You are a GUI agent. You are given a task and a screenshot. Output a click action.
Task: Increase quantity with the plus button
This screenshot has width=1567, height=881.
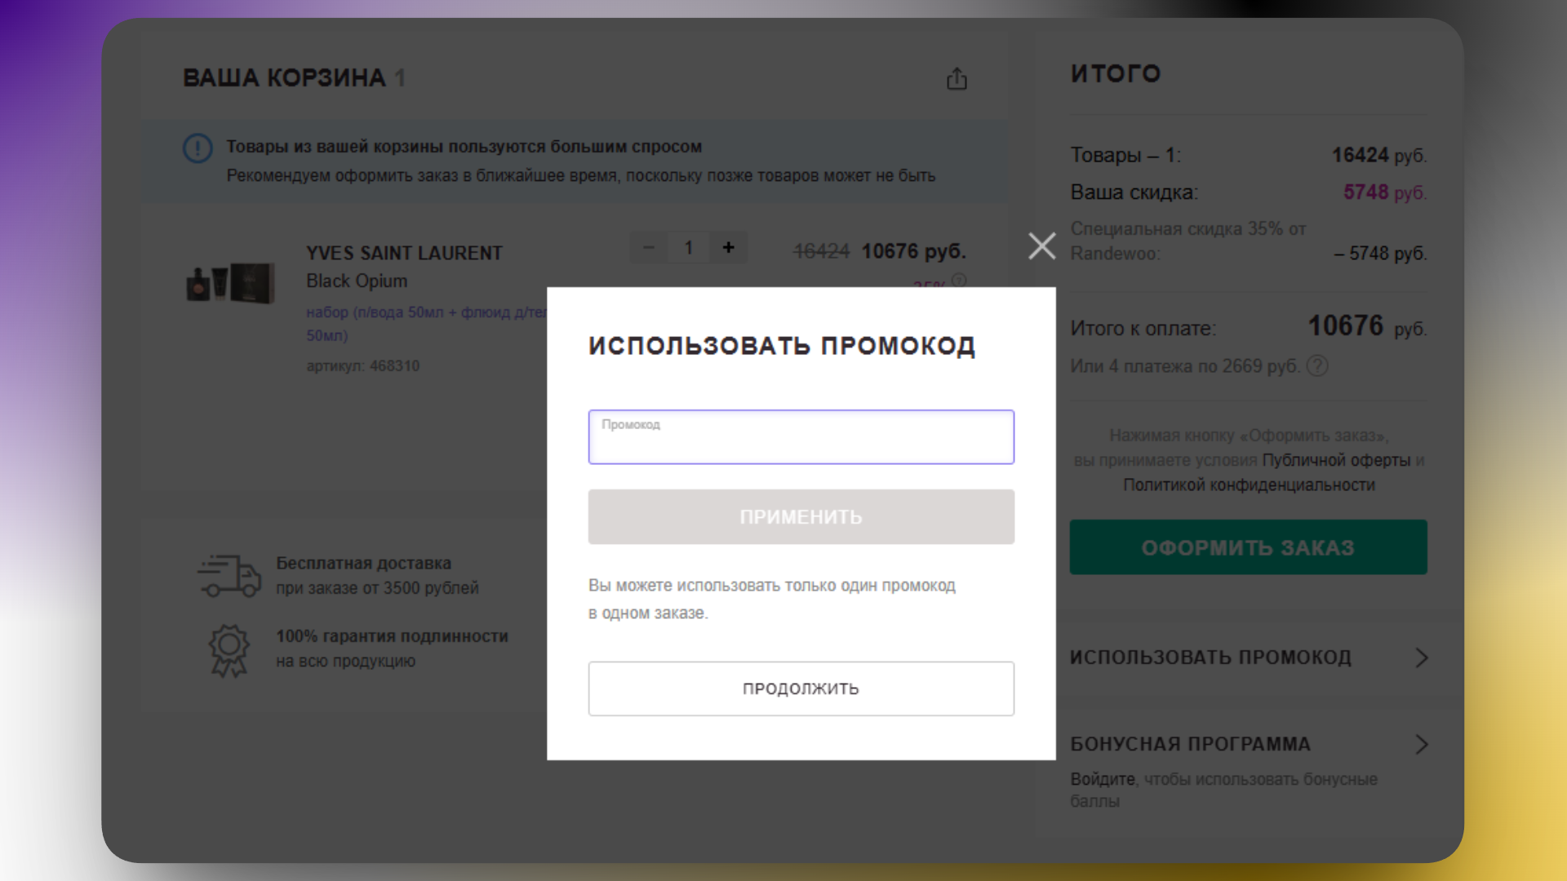pyautogui.click(x=728, y=247)
